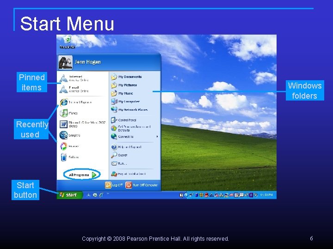
Task: Open the Control Panel
Action: (135, 120)
